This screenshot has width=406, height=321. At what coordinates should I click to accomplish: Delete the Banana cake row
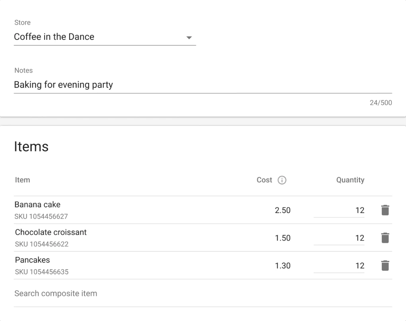[385, 210]
